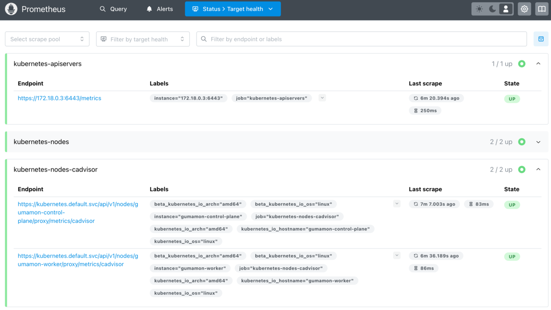Click the 250ms scrape duration badge
The width and height of the screenshot is (551, 310).
(x=425, y=111)
